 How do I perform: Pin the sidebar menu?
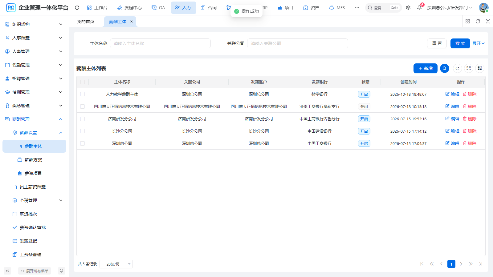(62, 271)
